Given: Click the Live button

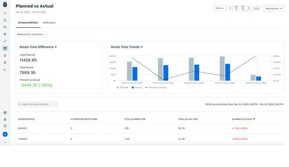Looking at the screenshot, I should click(x=257, y=8).
